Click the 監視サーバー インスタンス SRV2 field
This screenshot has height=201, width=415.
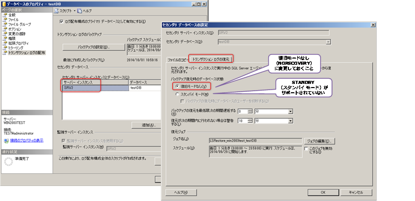click(133, 148)
